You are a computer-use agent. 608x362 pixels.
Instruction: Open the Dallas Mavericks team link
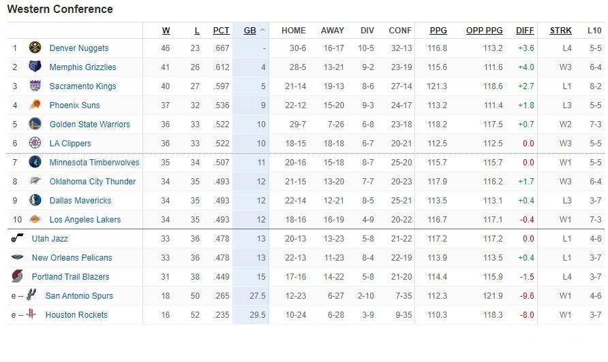[80, 201]
